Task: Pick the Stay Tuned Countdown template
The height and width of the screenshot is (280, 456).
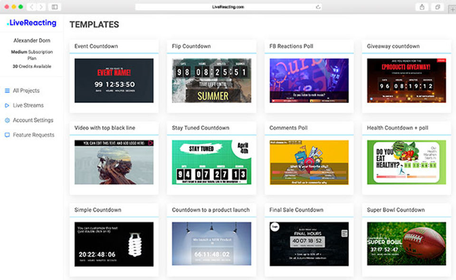Action: point(211,162)
